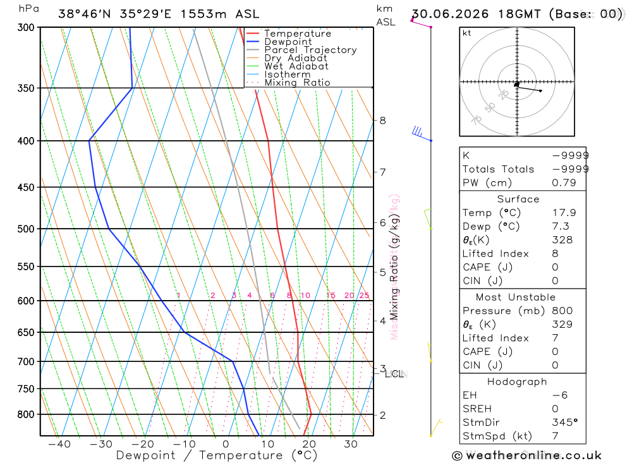Viewport: 632px width, 463px height.
Task: Select the 'Dry Adiabat' legend entry
Action: [x=296, y=58]
